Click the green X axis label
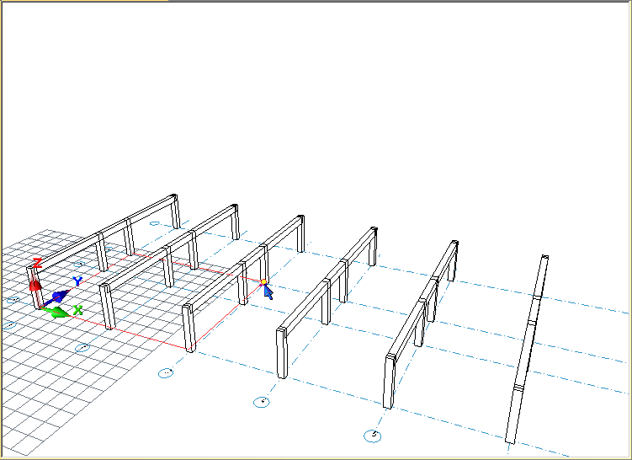 [x=77, y=310]
